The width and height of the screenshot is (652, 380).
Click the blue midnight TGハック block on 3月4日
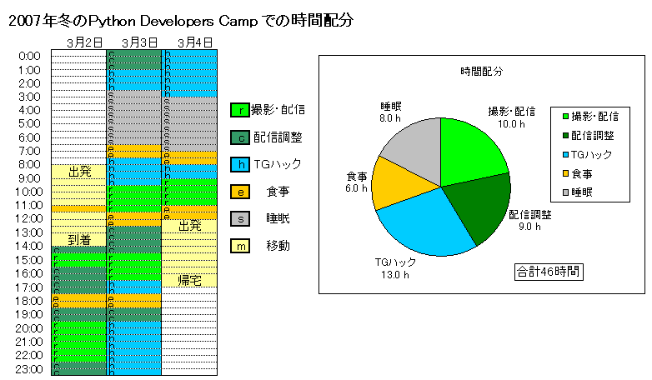(189, 73)
